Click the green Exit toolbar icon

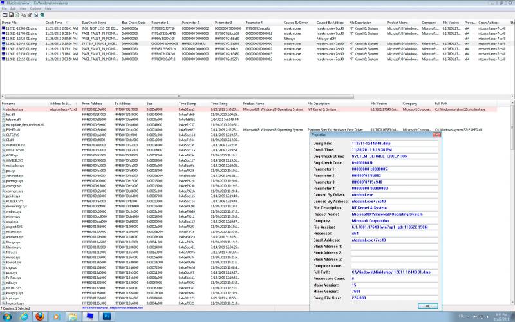coord(42,15)
